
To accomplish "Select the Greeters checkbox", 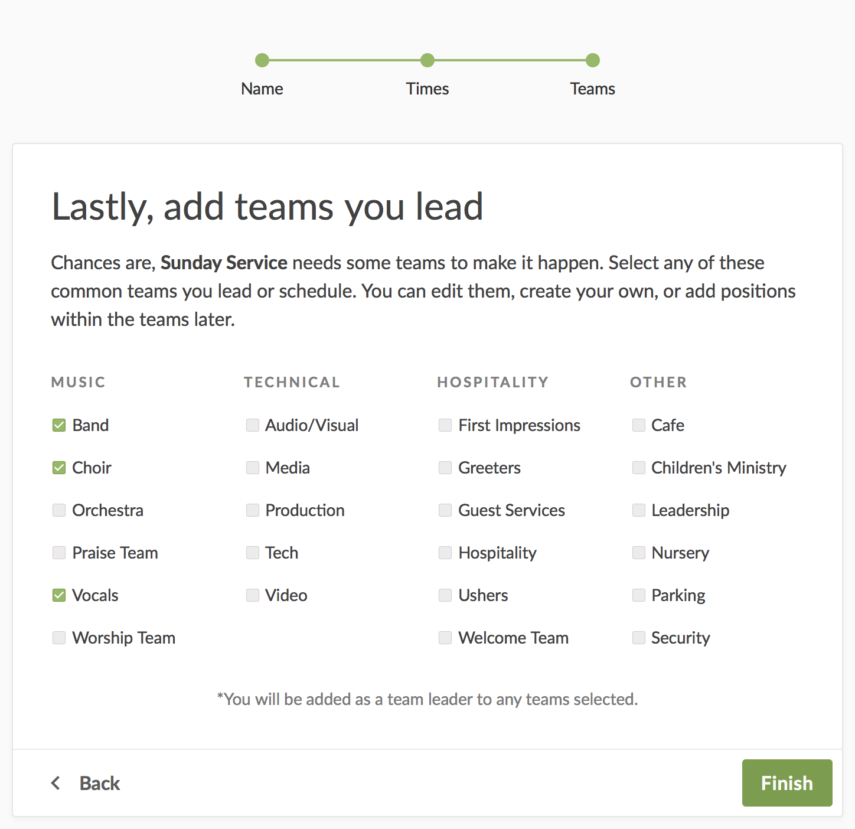I will (445, 468).
